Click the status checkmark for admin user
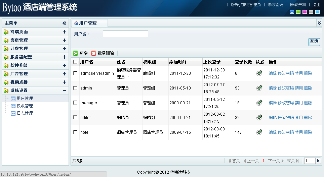324x177 pixels. pyautogui.click(x=259, y=88)
